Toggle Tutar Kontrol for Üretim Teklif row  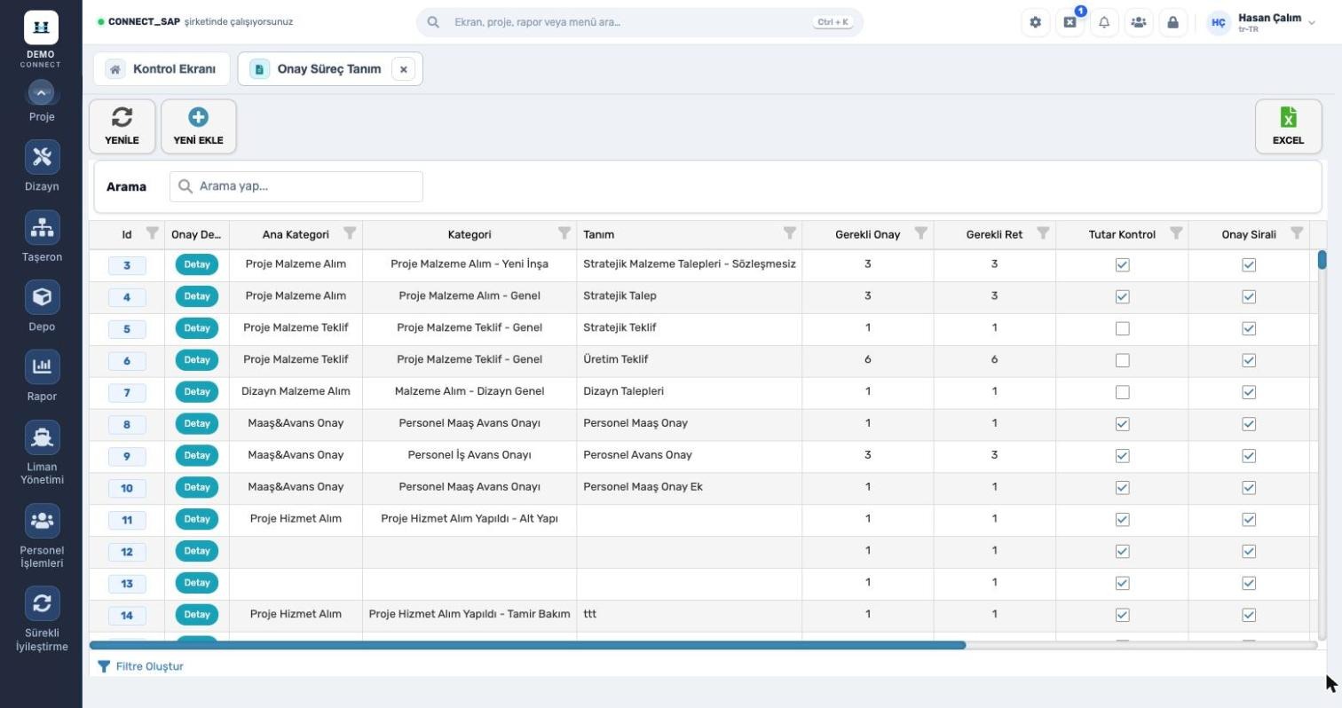point(1122,360)
